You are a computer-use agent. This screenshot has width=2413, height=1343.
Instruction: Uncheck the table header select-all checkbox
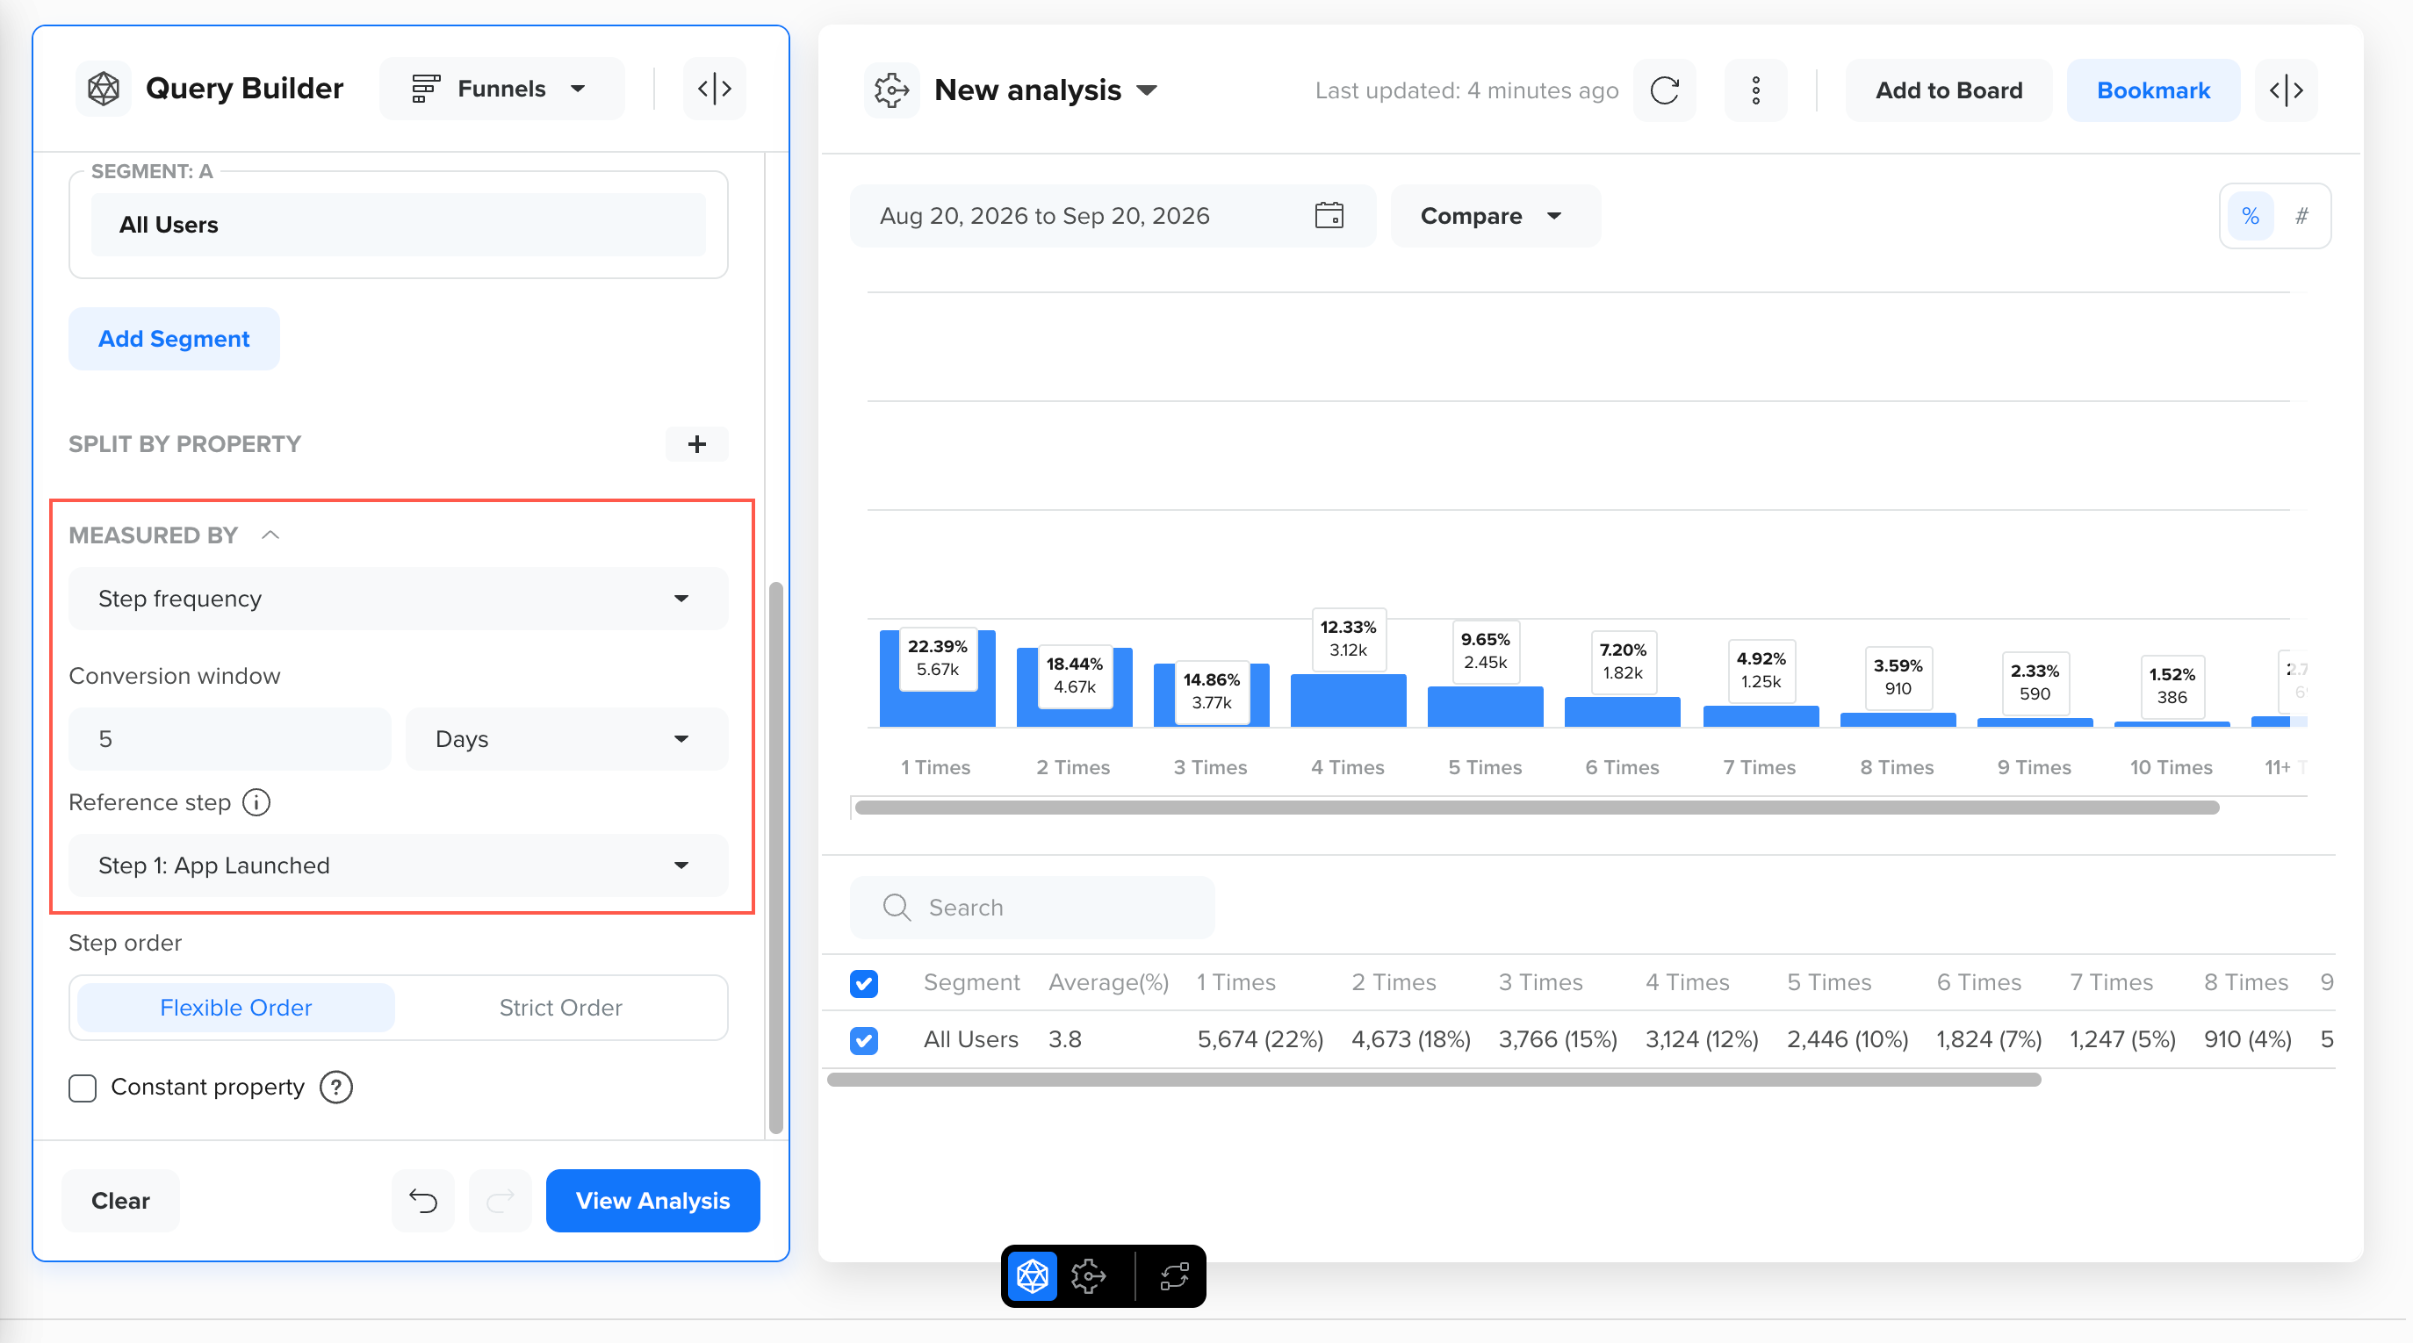click(864, 983)
